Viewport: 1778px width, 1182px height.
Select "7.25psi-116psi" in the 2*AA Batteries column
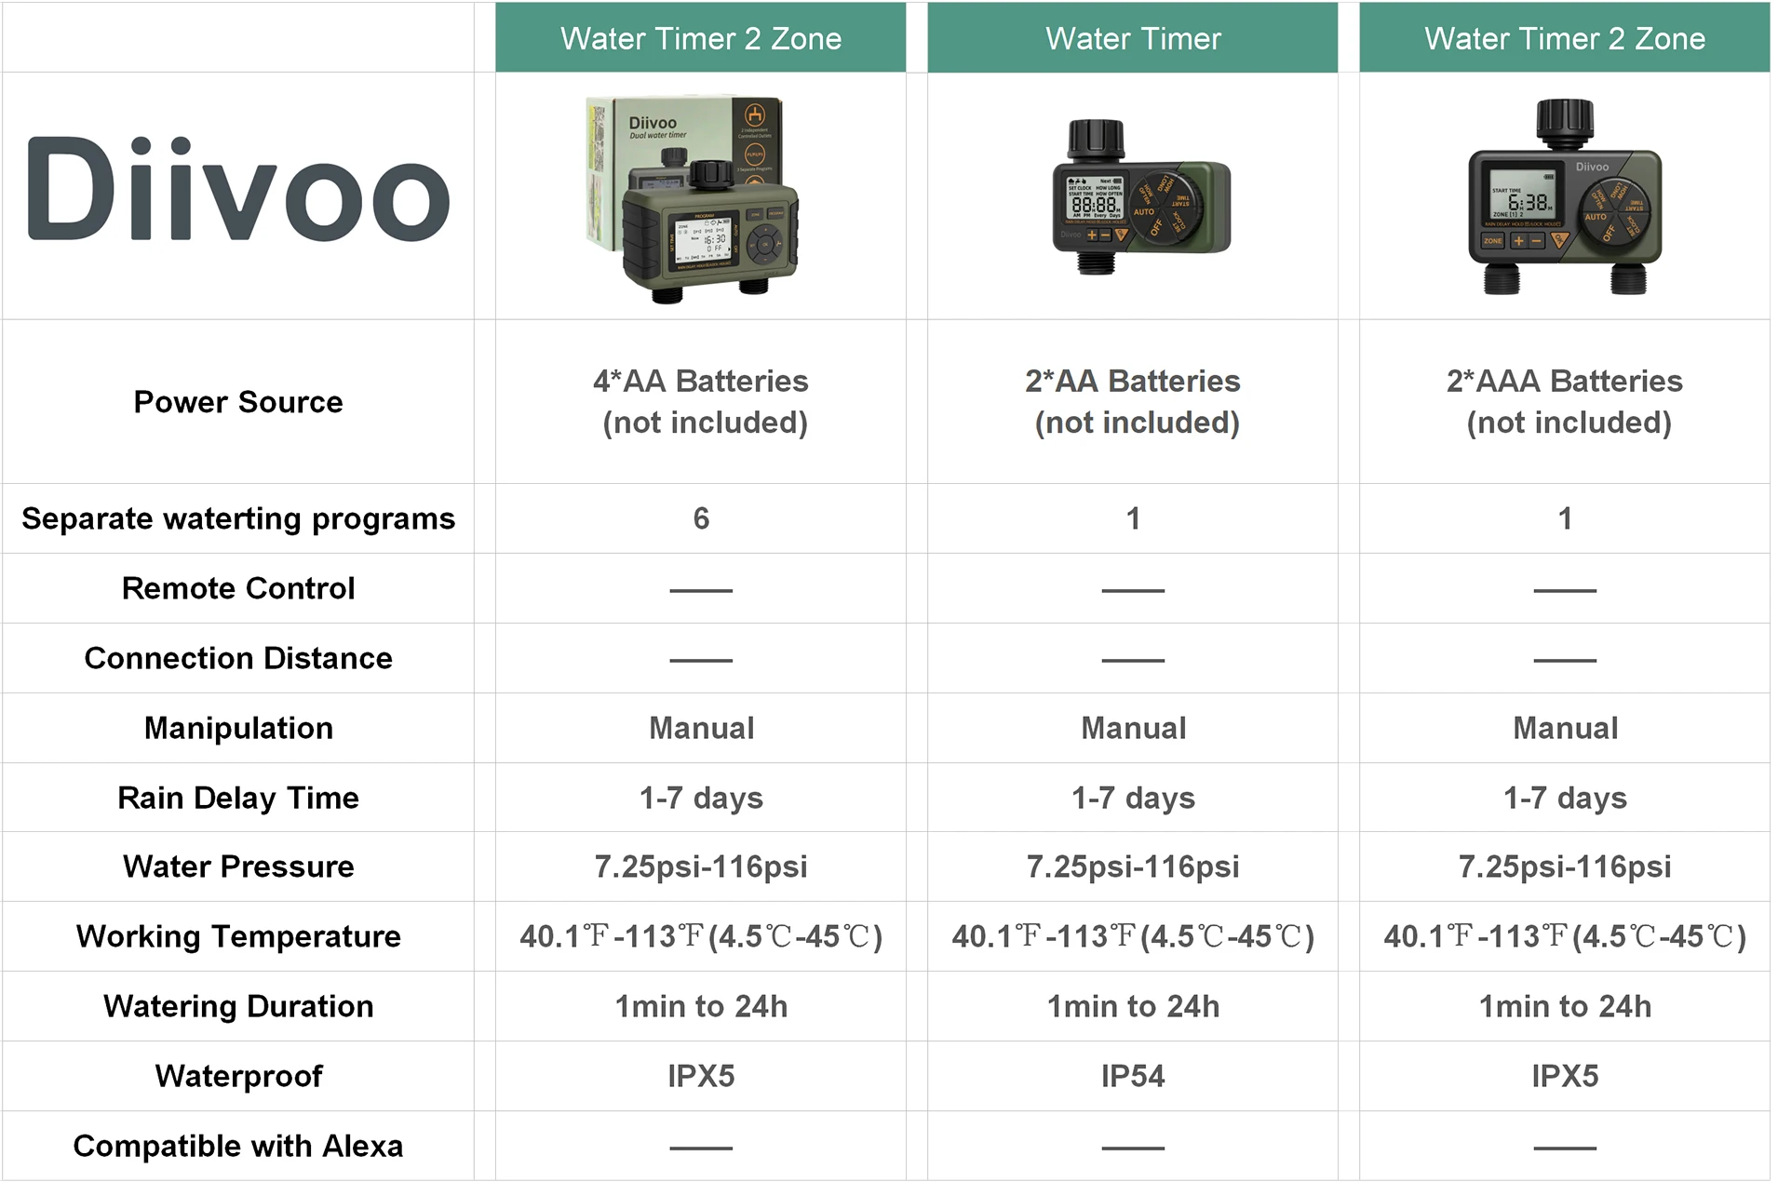(1133, 866)
